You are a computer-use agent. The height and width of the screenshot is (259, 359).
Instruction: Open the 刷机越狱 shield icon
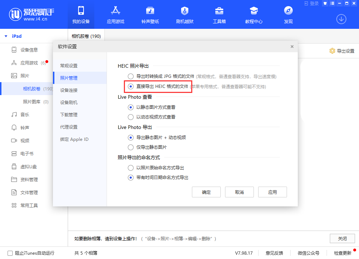[184, 10]
